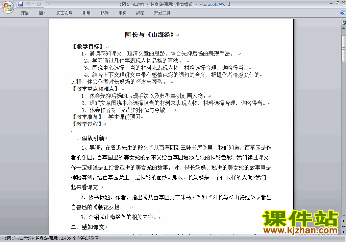Click the scrollbar up arrow
346x243 pixels.
coord(344,28)
